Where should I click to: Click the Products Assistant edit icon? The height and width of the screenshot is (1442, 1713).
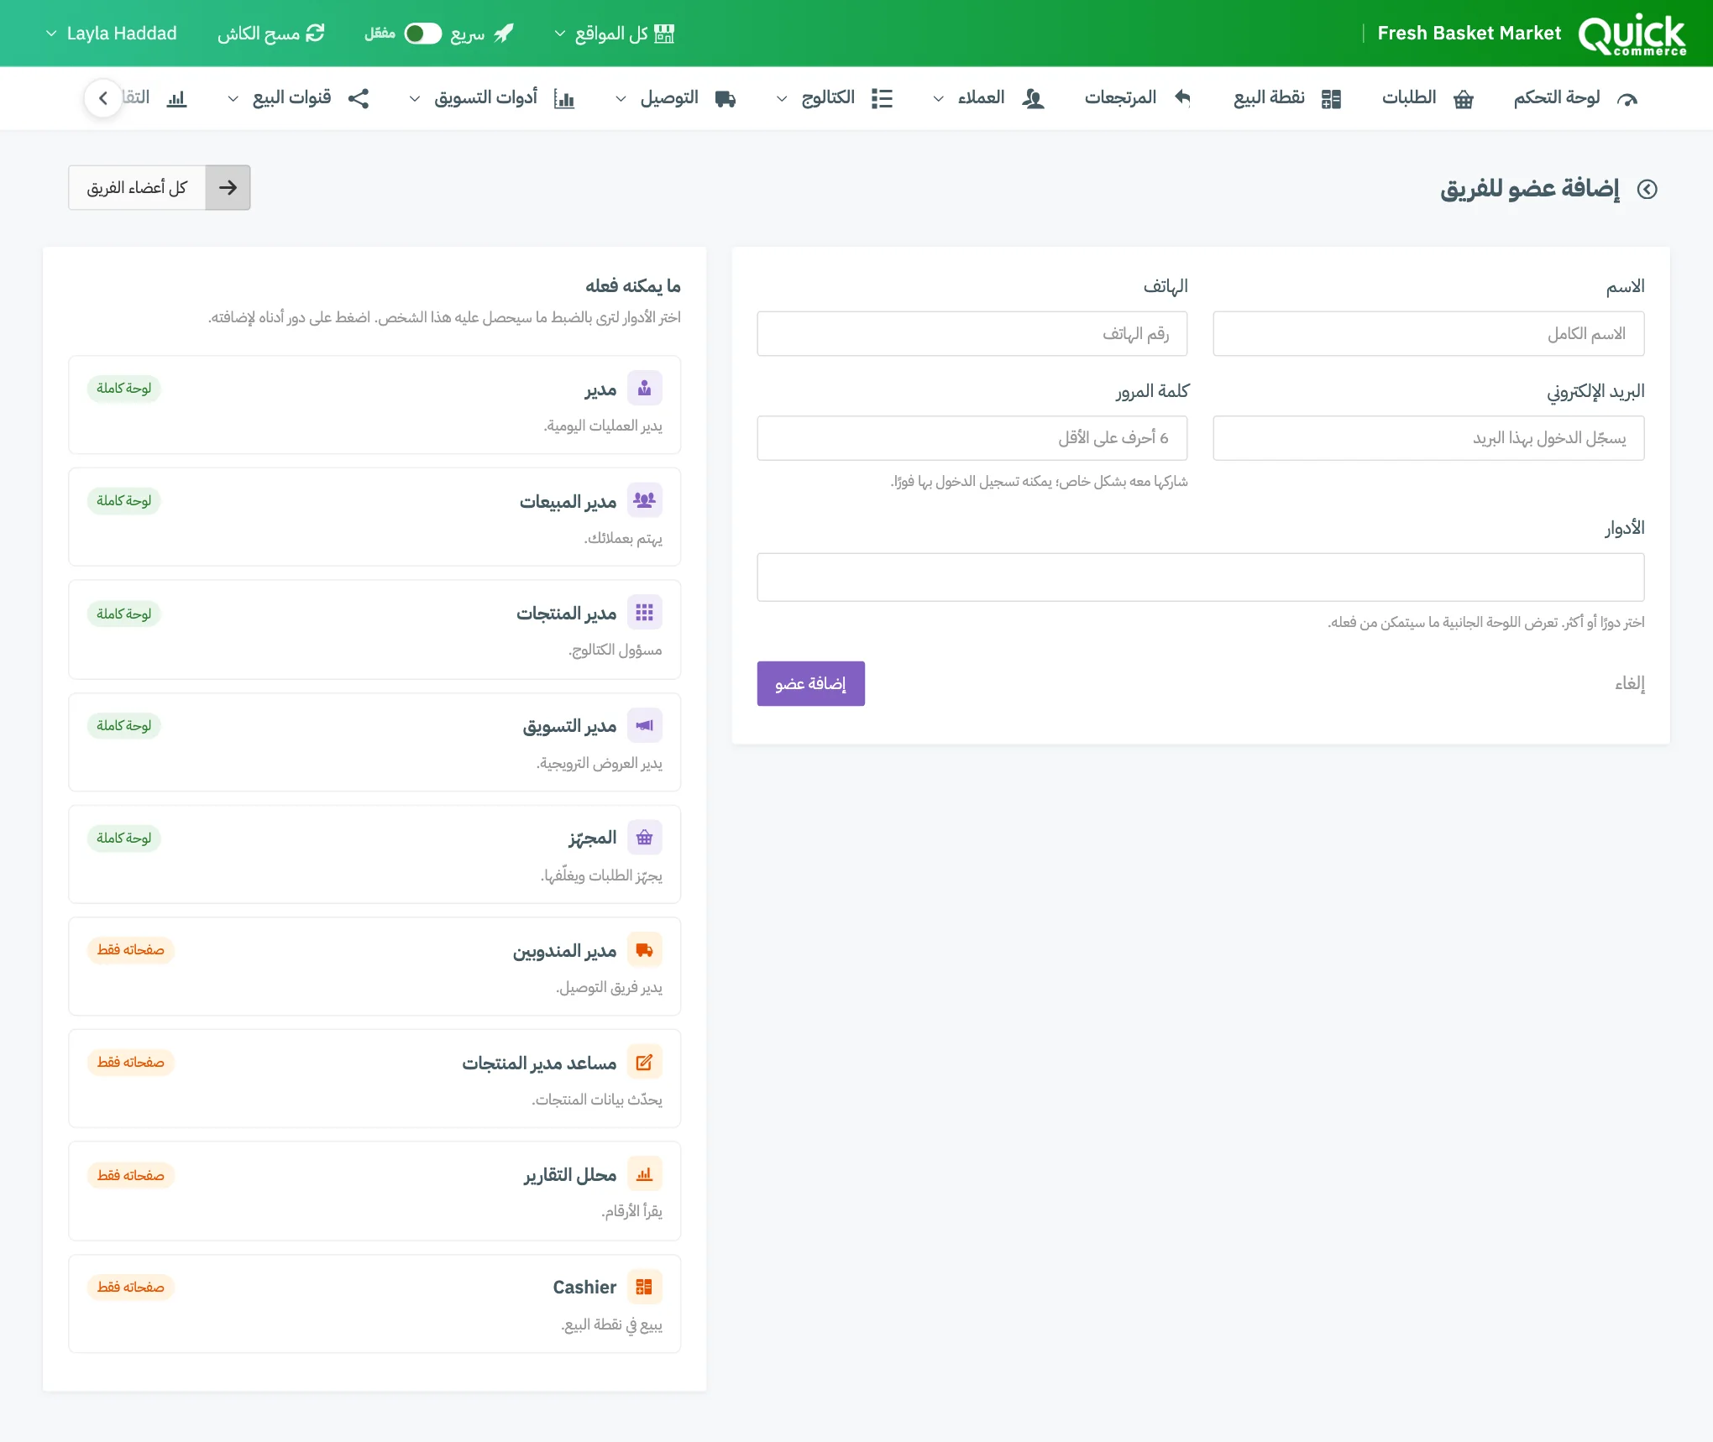point(644,1063)
